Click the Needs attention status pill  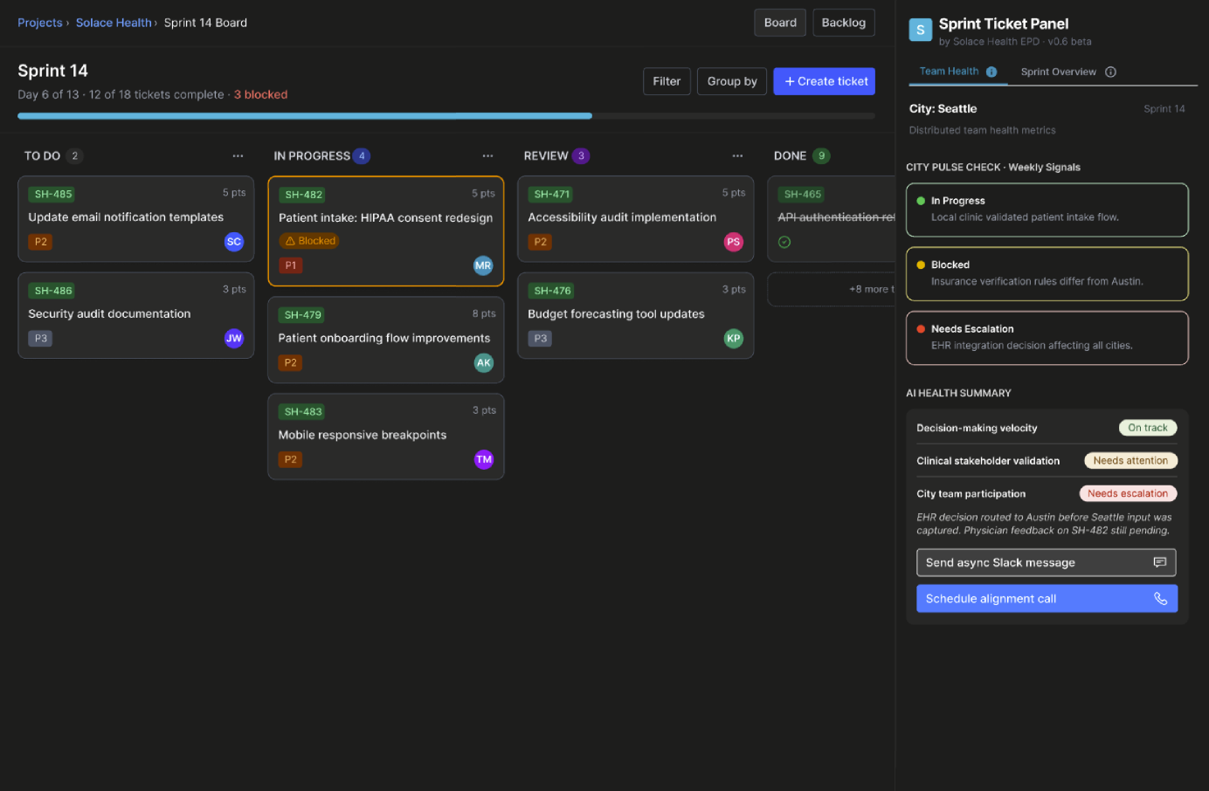tap(1130, 461)
